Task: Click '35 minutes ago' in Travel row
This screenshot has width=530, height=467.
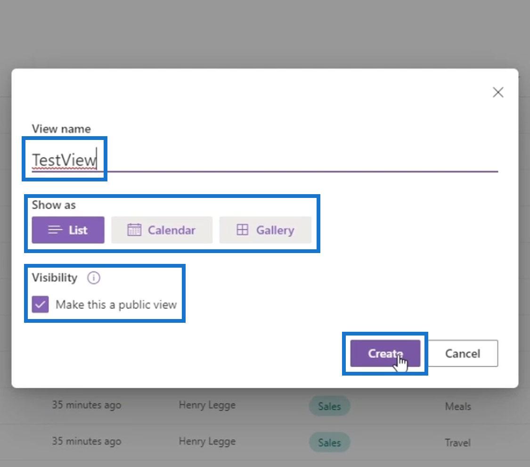Action: tap(87, 442)
